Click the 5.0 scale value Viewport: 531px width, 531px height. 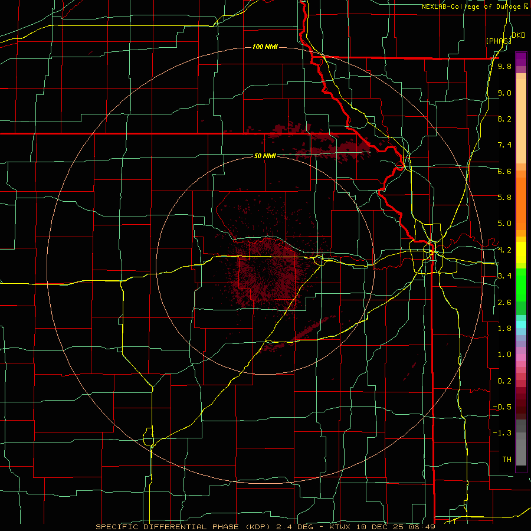click(x=504, y=224)
